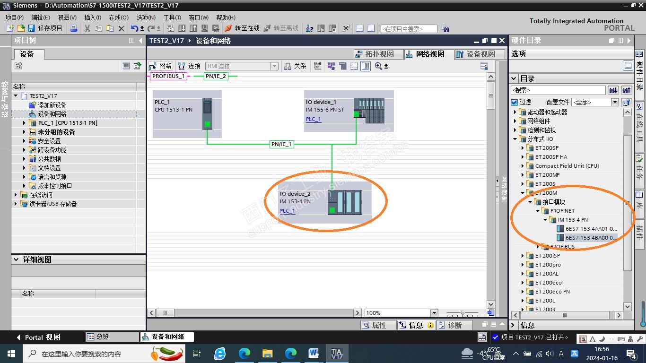
Task: Click the 关系 relations button
Action: coord(295,66)
